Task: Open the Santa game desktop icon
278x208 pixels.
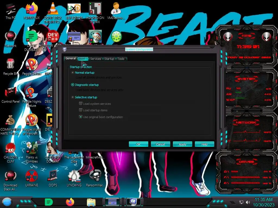Action: click(x=95, y=37)
